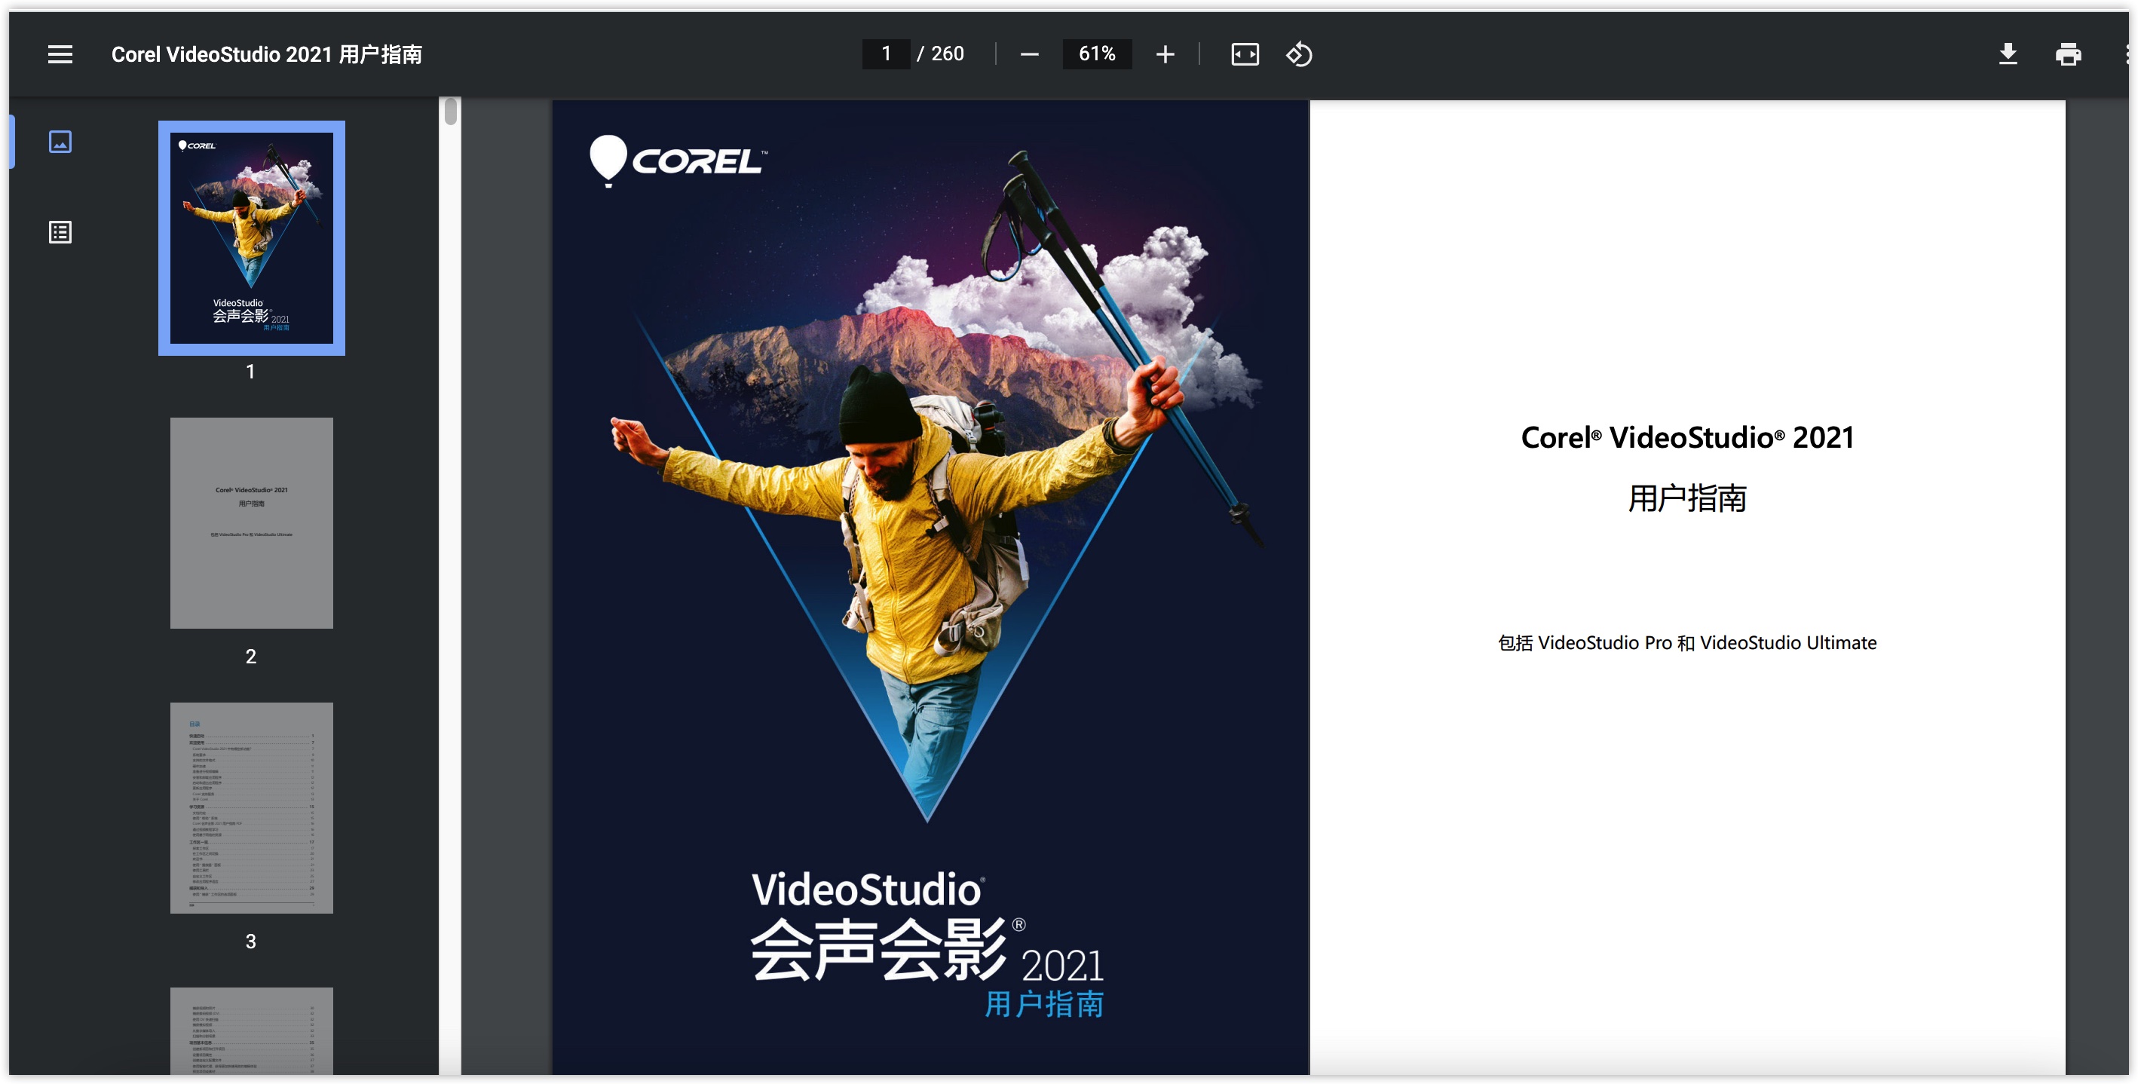Click the fit to page icon
The width and height of the screenshot is (2138, 1084).
click(x=1245, y=55)
